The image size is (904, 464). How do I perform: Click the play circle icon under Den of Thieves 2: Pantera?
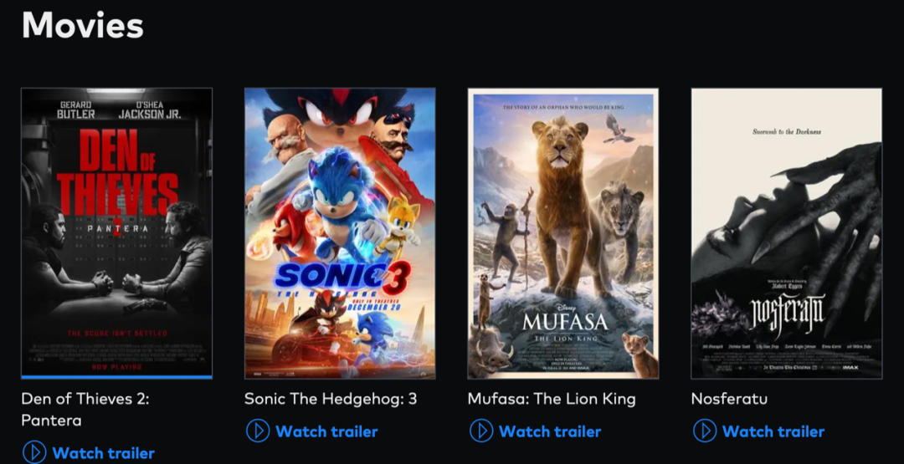click(x=34, y=452)
